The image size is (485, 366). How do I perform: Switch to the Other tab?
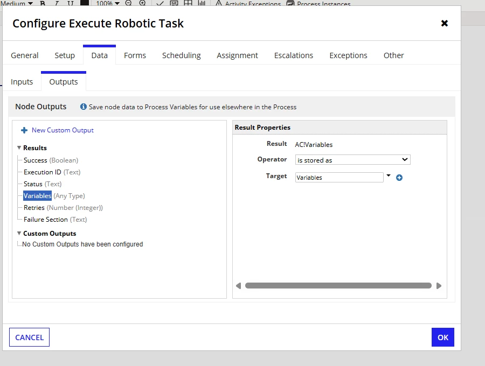coord(393,55)
